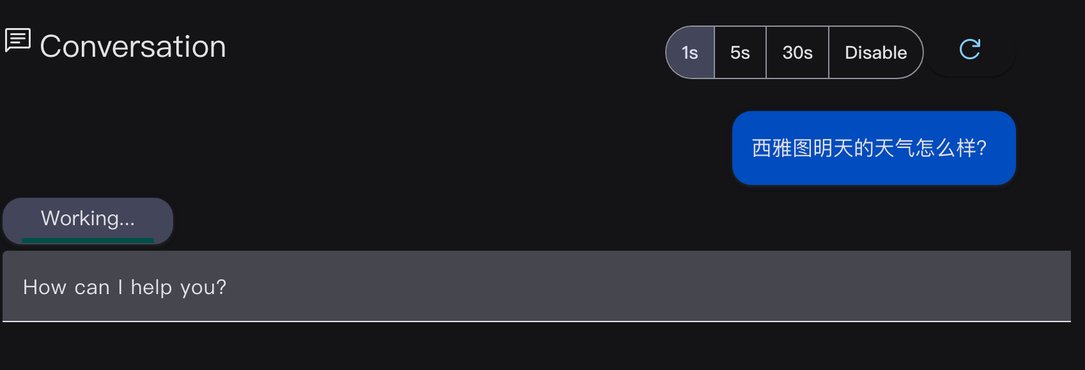Viewport: 1085px width, 370px height.
Task: Place cursor in the message input box
Action: pos(537,286)
